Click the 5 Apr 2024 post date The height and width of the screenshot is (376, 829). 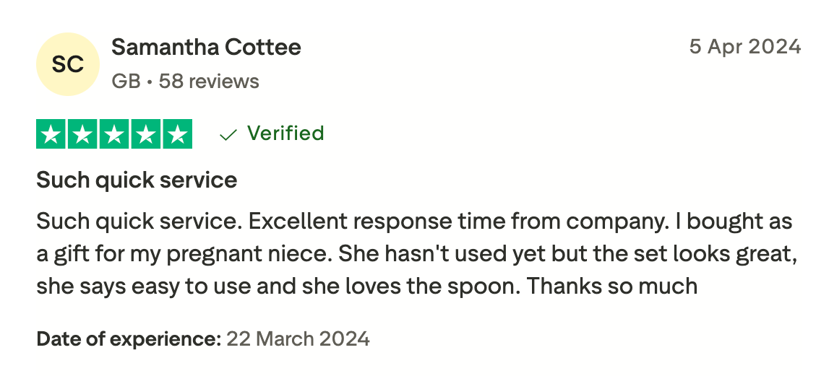tap(744, 47)
